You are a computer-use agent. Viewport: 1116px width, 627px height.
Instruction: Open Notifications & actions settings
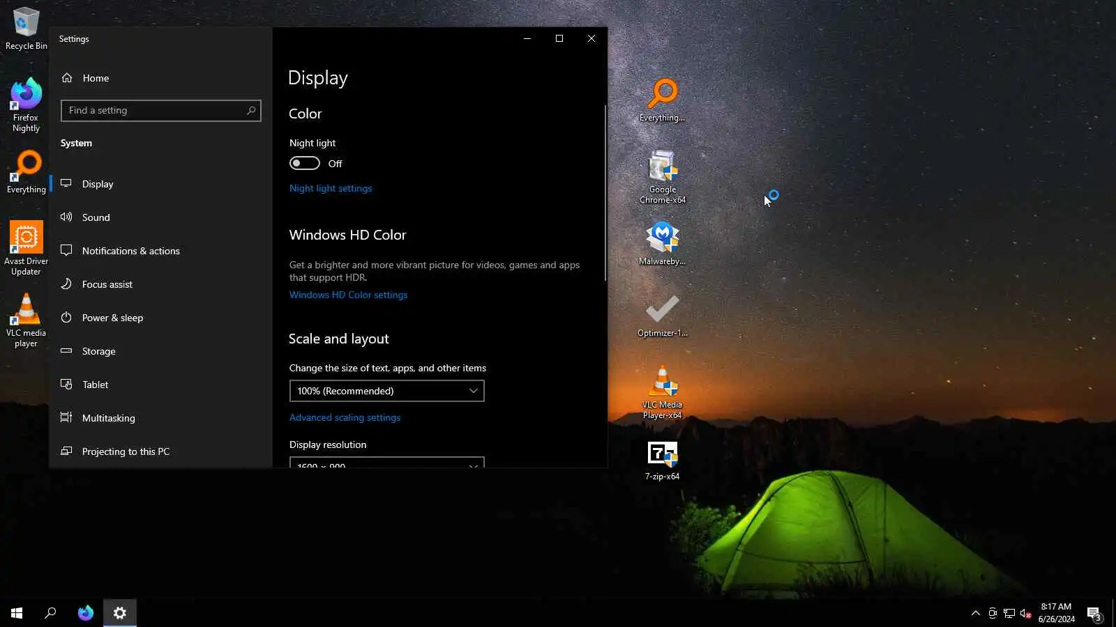pyautogui.click(x=161, y=251)
